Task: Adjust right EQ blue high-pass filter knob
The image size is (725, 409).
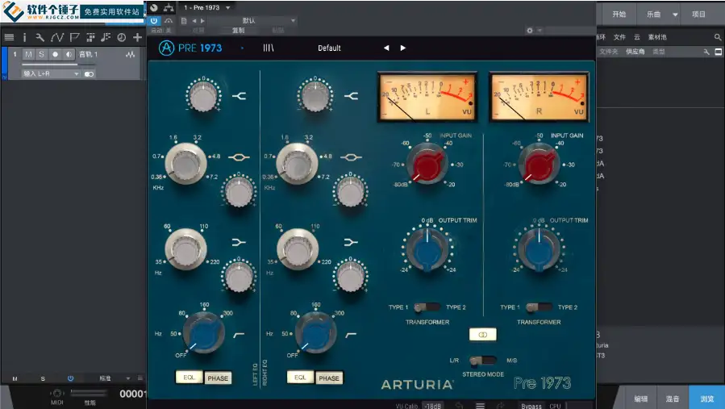Action: point(316,334)
